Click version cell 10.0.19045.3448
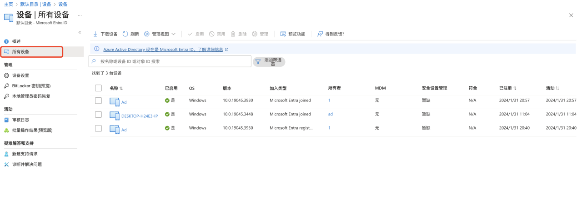Screen dimensions: 582x216 click(x=238, y=114)
